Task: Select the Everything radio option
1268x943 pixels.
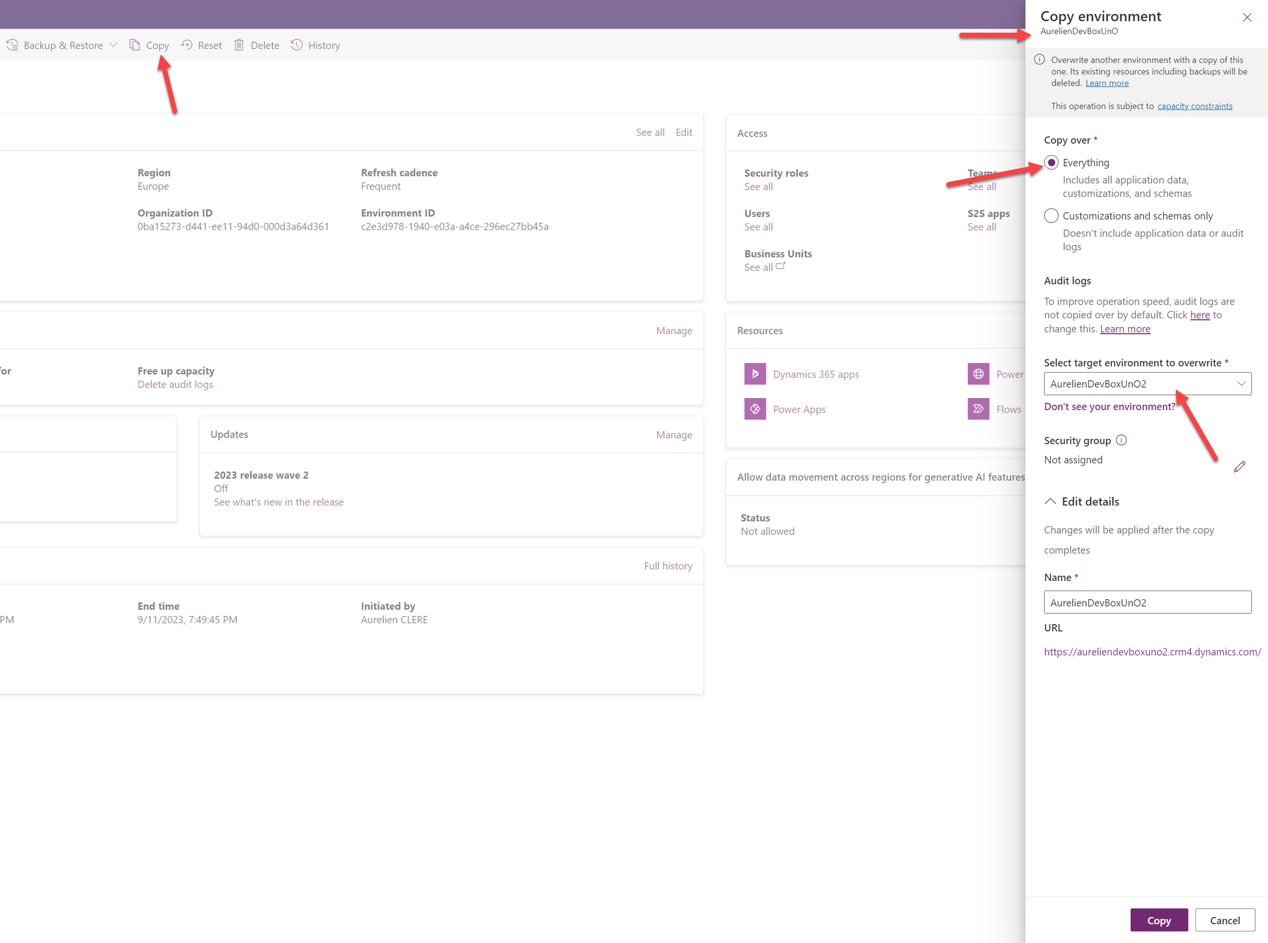Action: tap(1051, 163)
